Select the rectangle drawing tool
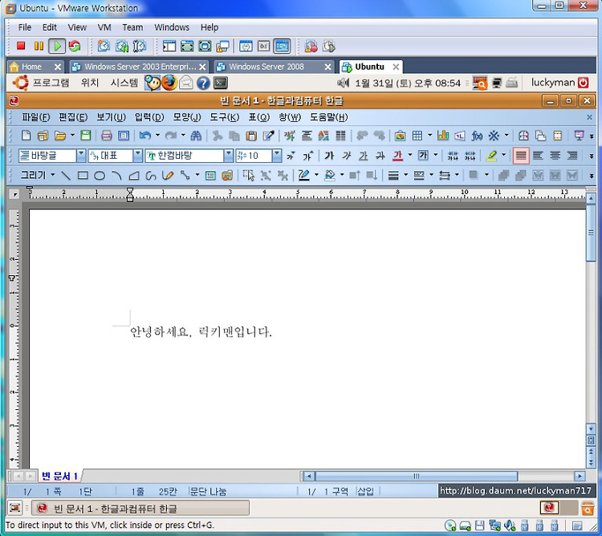Image resolution: width=602 pixels, height=536 pixels. point(83,176)
